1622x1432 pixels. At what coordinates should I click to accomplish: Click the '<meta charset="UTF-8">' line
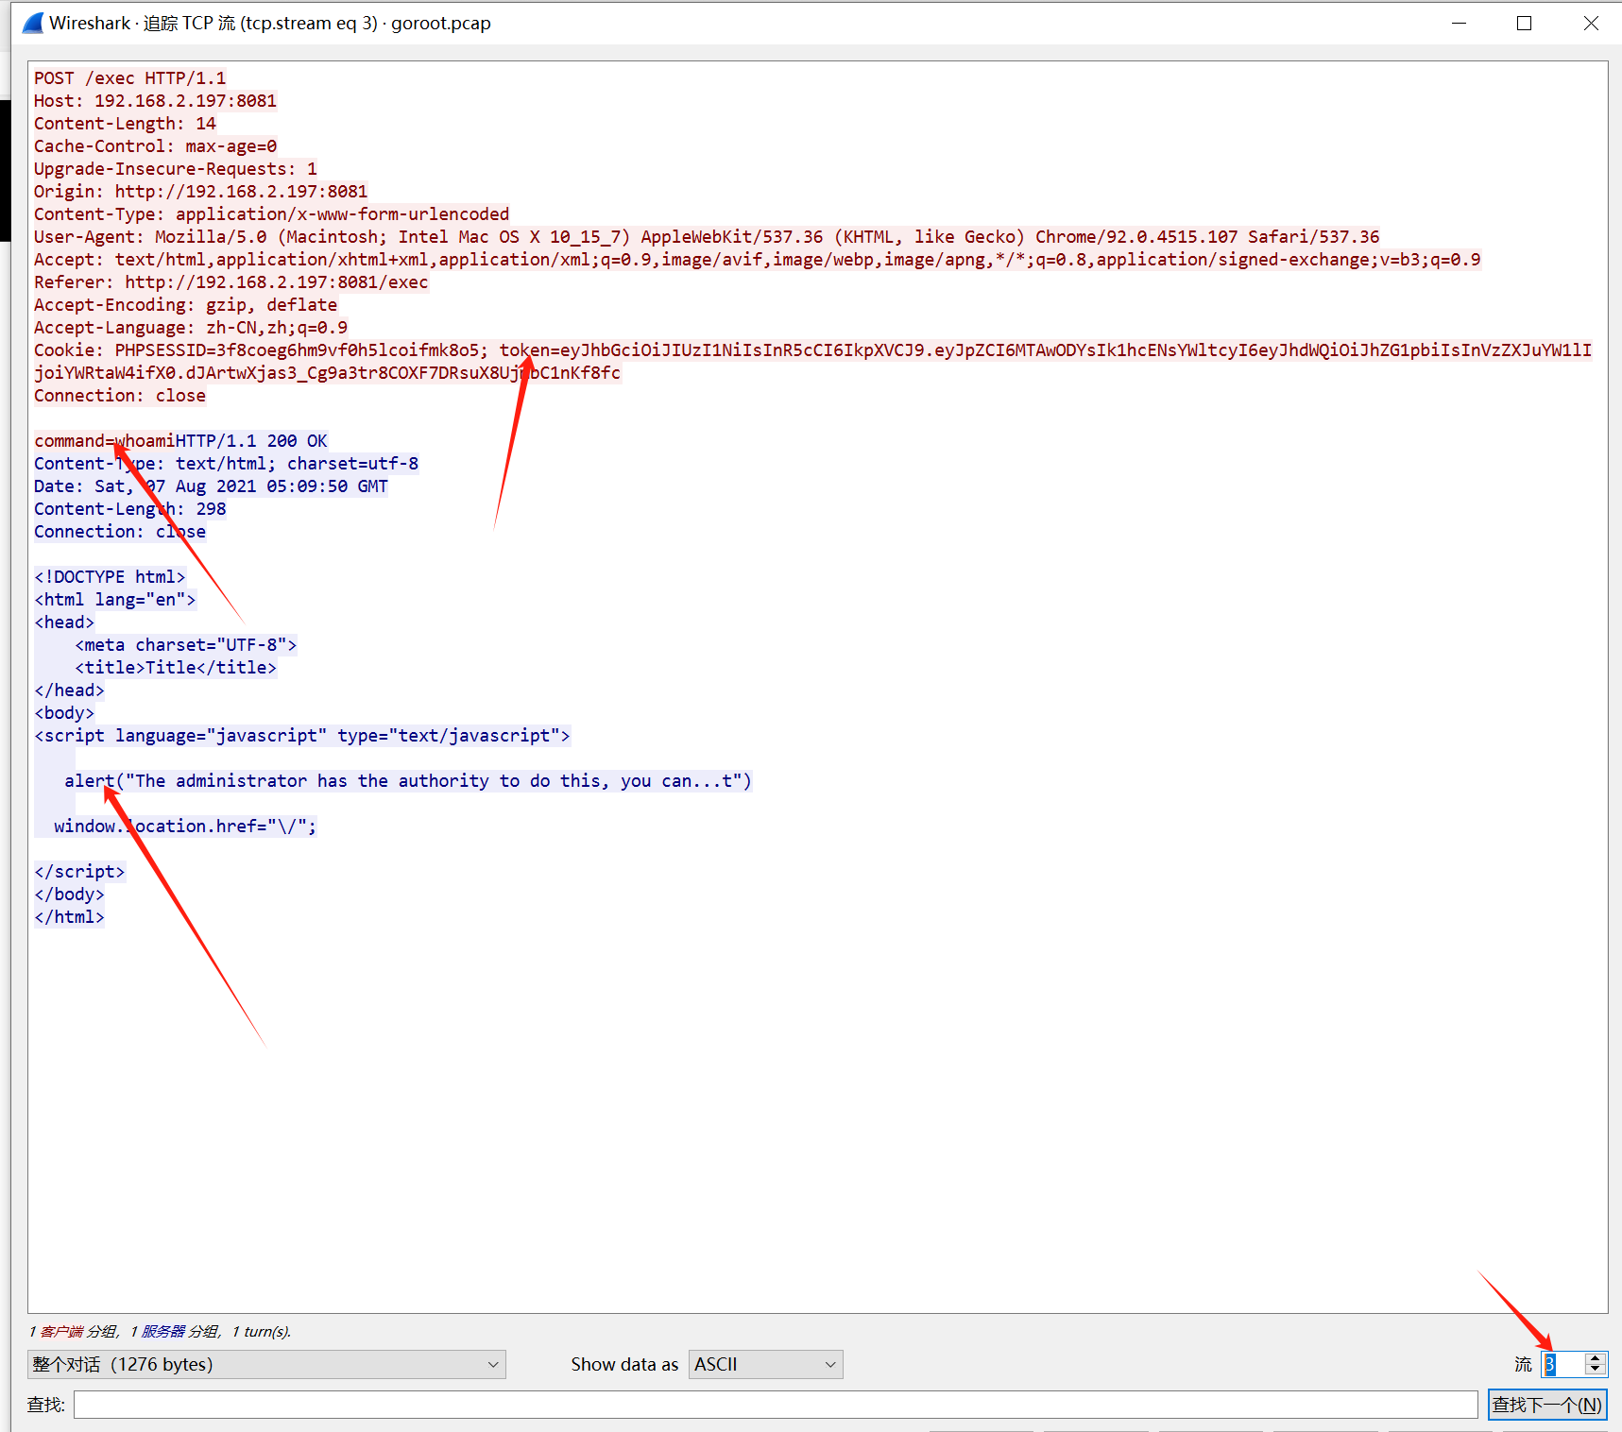186,645
